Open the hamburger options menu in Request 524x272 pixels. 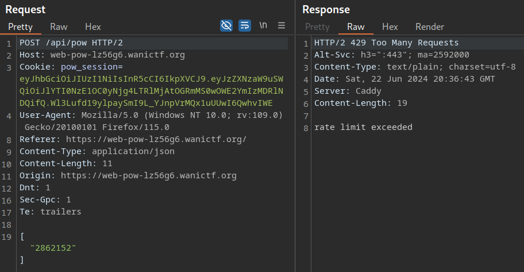pyautogui.click(x=282, y=25)
